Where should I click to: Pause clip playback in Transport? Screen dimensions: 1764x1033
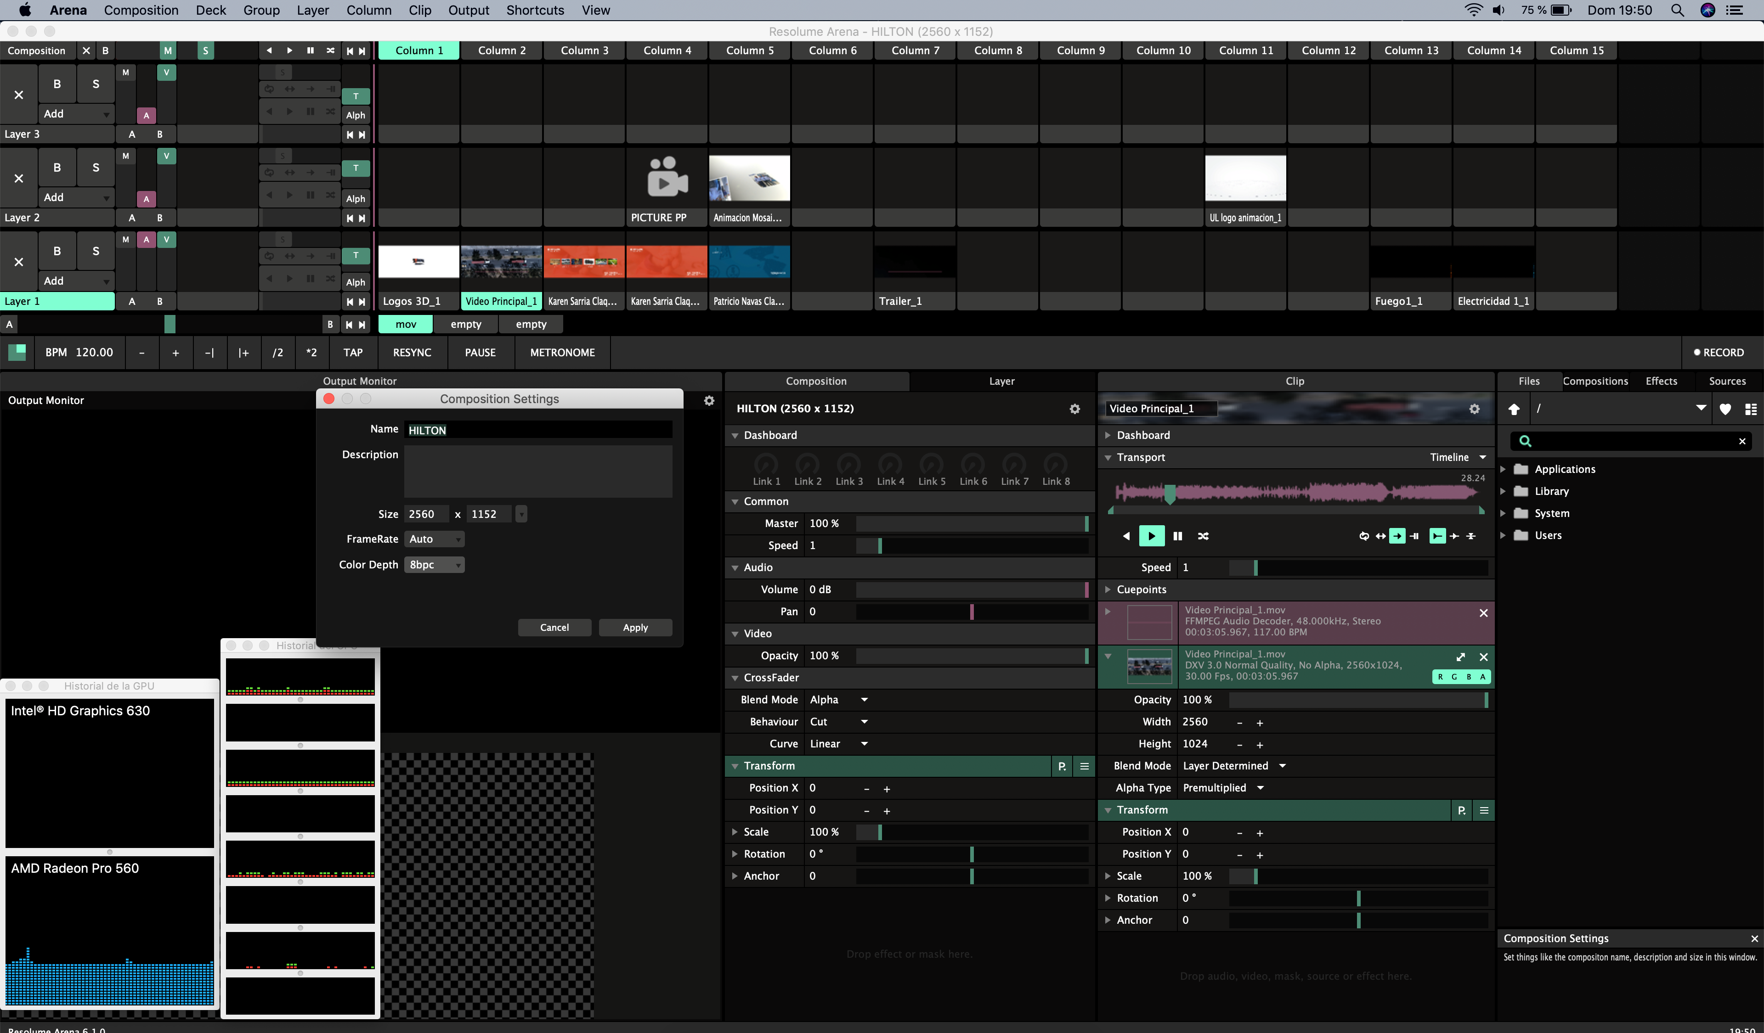(1177, 536)
